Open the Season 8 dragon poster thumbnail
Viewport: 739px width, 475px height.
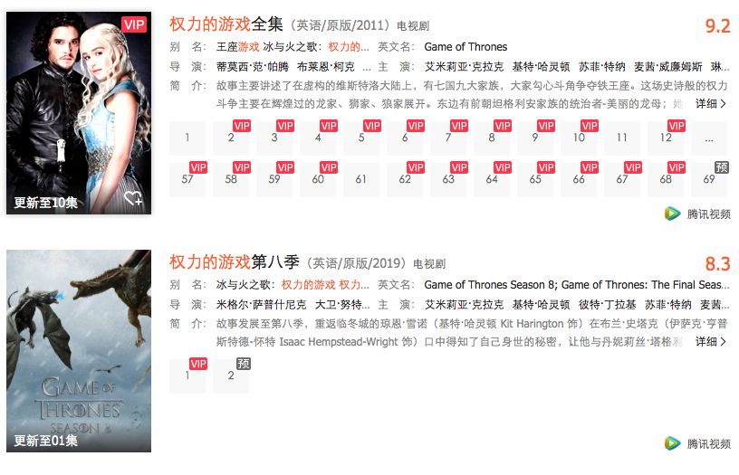[79, 351]
